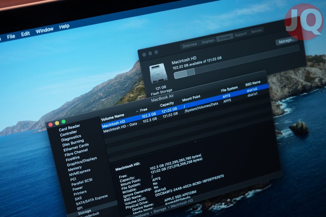Click the APPLE SSD AP0128M device name

tap(180, 196)
